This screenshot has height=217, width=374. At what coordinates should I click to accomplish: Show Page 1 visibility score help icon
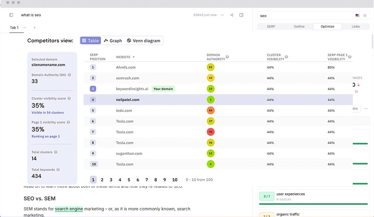68,122
